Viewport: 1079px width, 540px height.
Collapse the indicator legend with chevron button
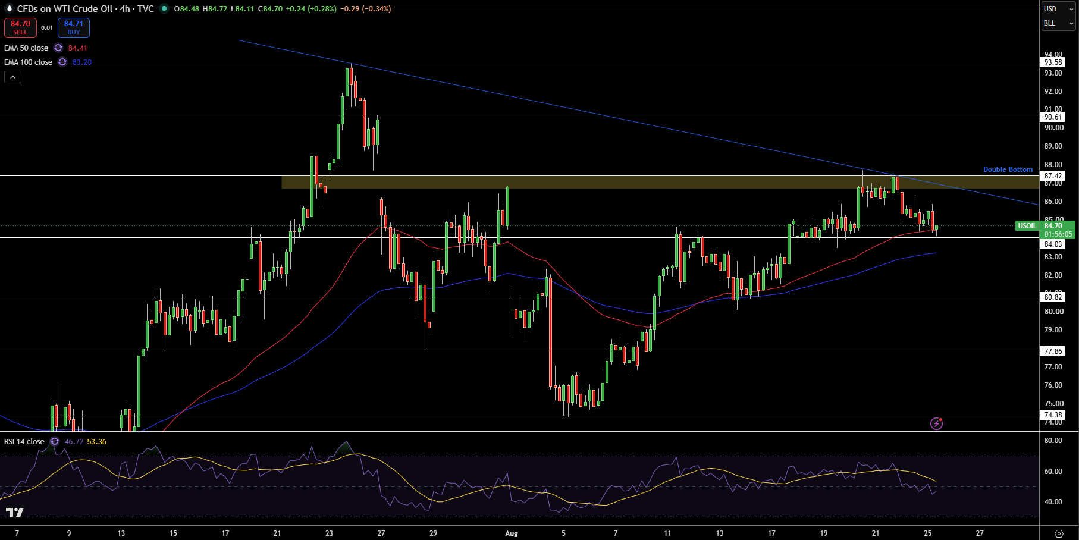[12, 77]
